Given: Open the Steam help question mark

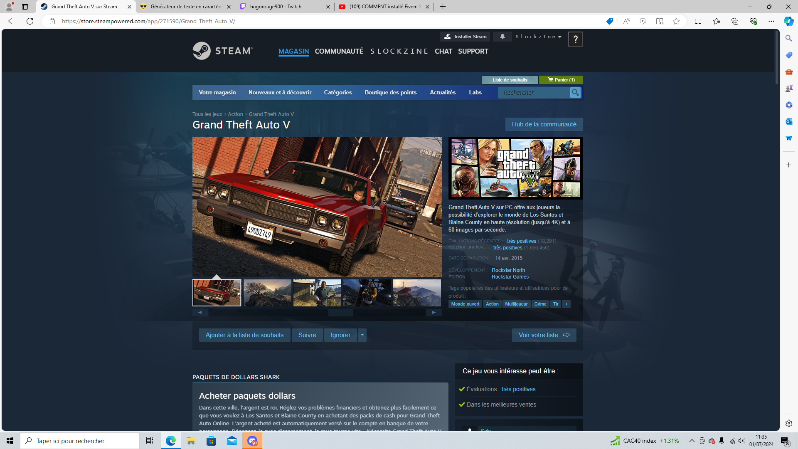Looking at the screenshot, I should coord(575,39).
